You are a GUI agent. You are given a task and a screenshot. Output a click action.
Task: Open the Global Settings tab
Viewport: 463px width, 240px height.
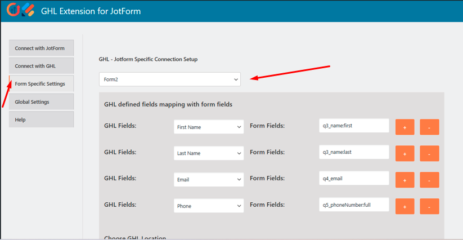41,102
